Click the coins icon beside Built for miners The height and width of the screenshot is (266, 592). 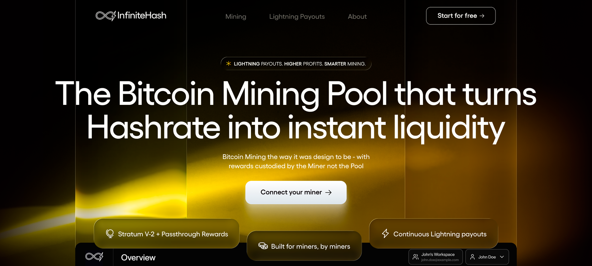click(x=263, y=246)
